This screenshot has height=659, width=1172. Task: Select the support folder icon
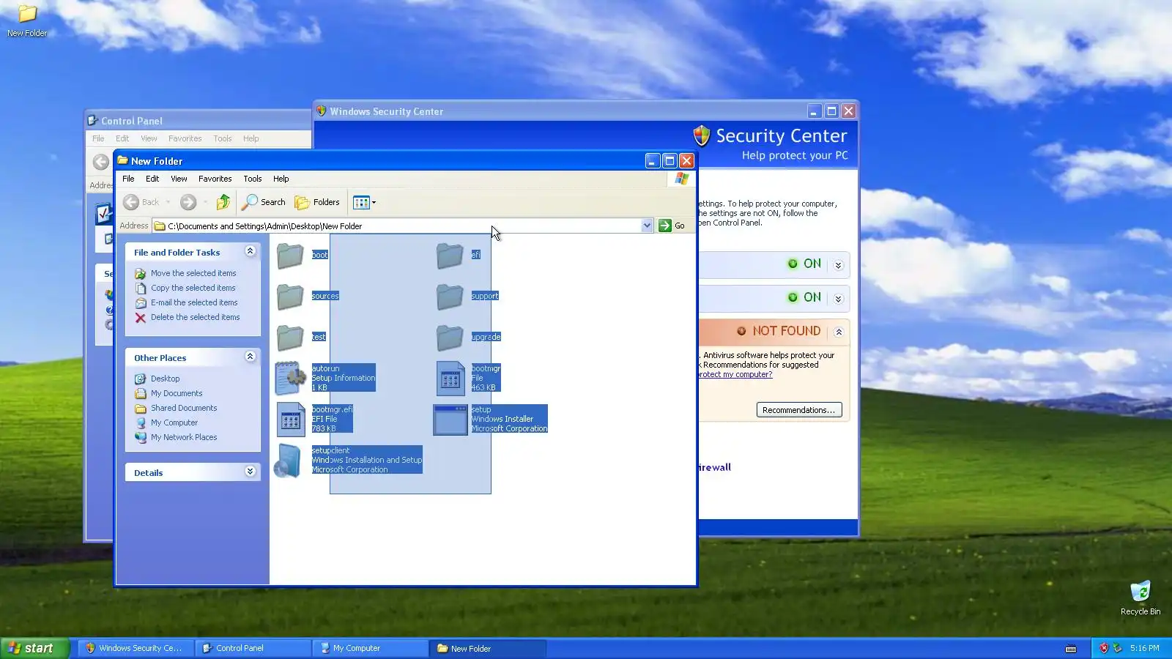[450, 296]
